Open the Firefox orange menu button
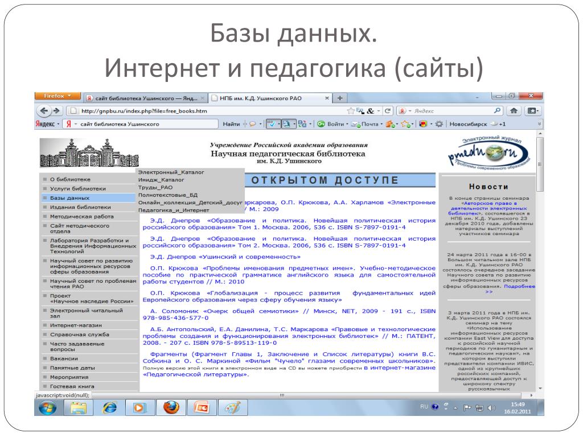Viewport: 583px width, 437px height. point(58,96)
